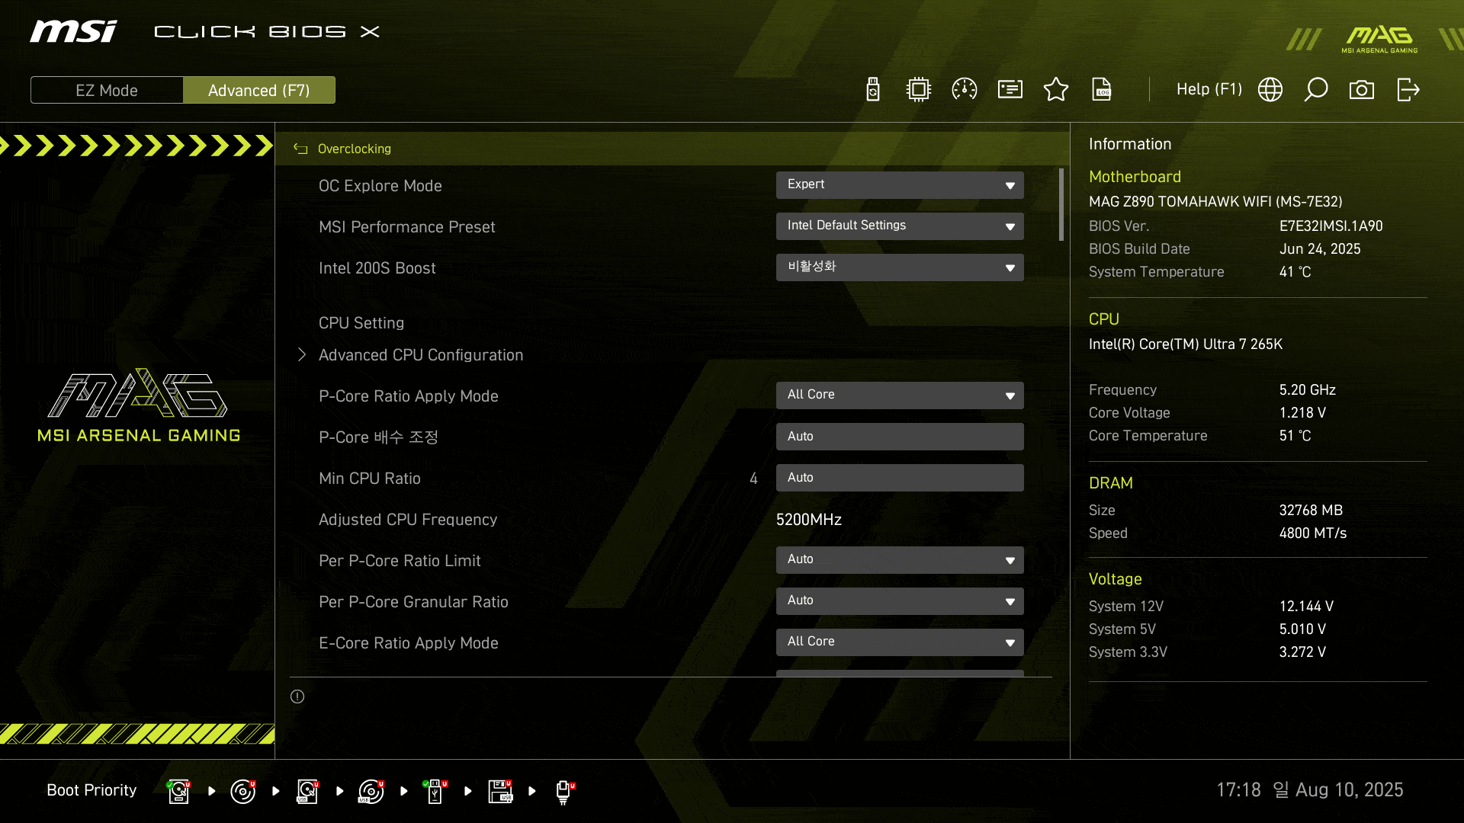Open the Per P-Core Ratio Limit dropdown
The width and height of the screenshot is (1464, 823).
tap(900, 560)
